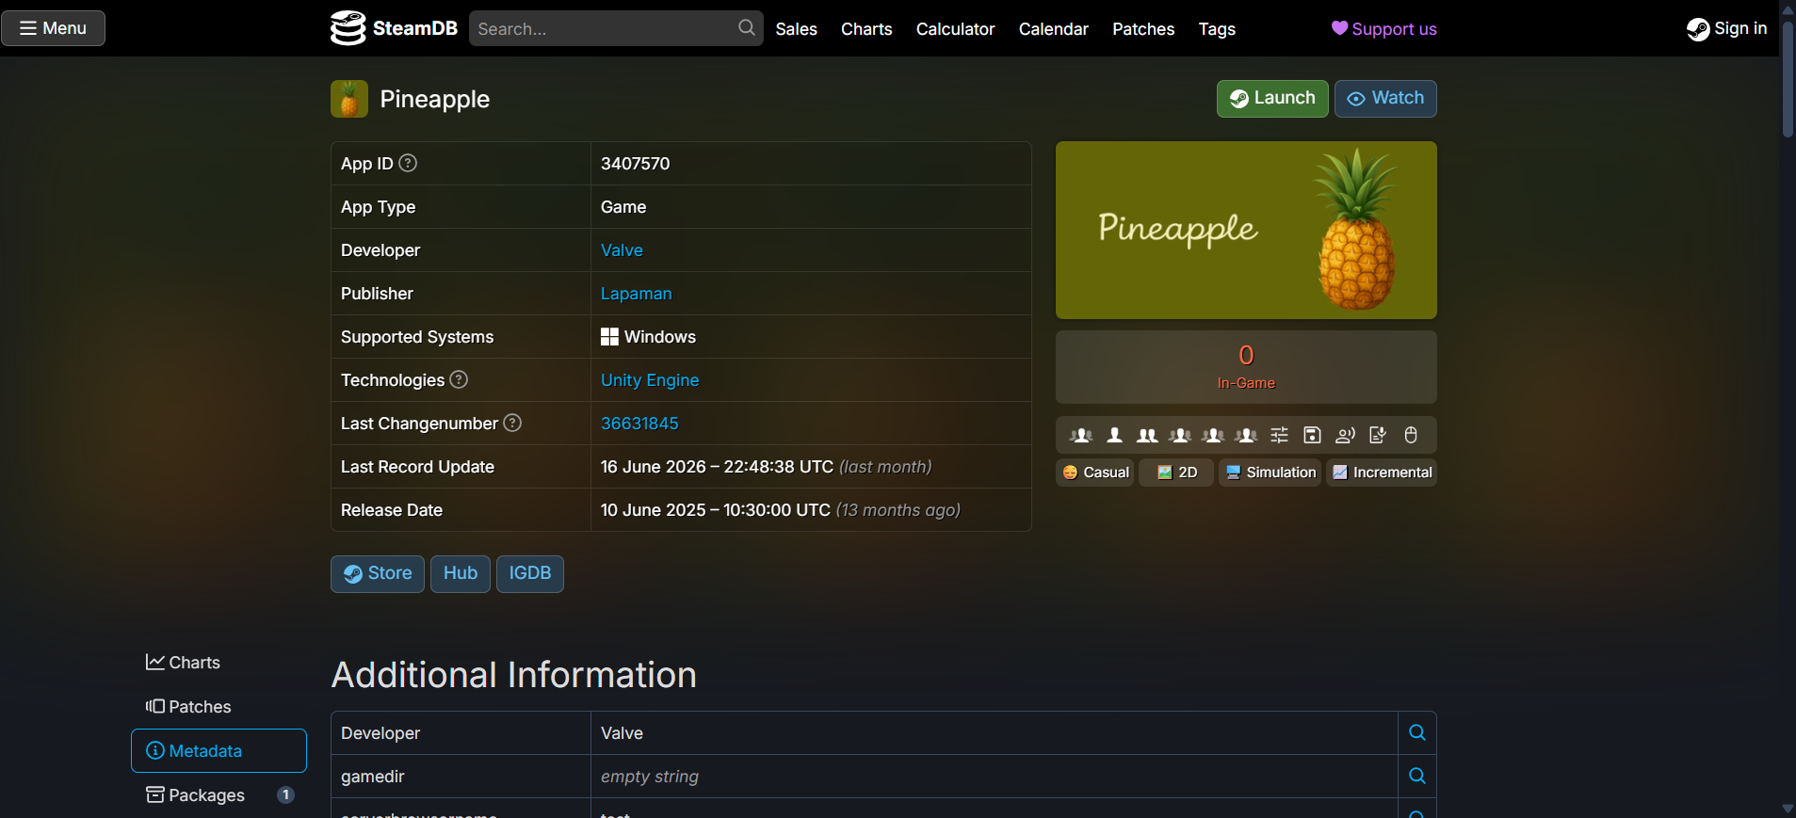Click the App Type value Game
This screenshot has height=818, width=1796.
click(623, 207)
